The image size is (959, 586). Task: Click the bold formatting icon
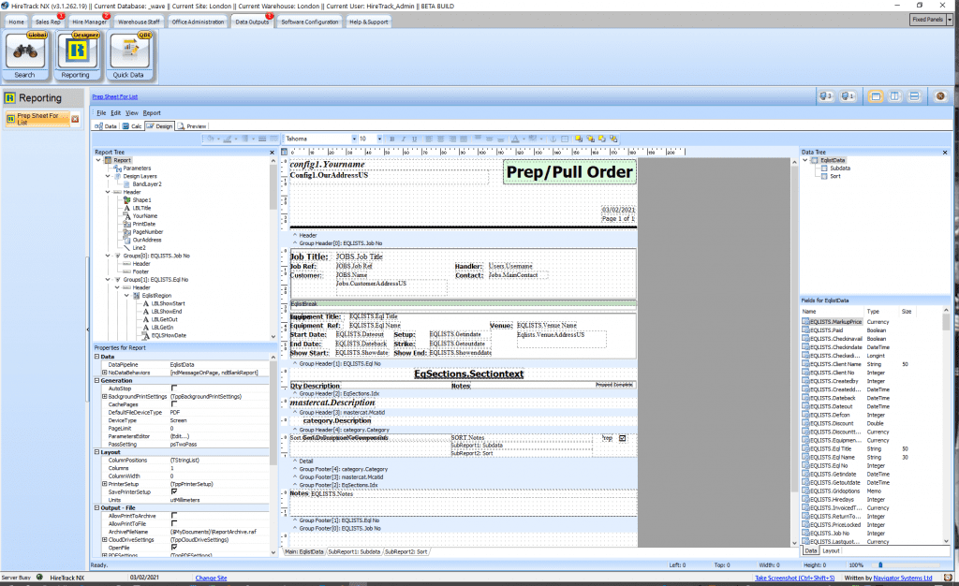click(x=392, y=139)
